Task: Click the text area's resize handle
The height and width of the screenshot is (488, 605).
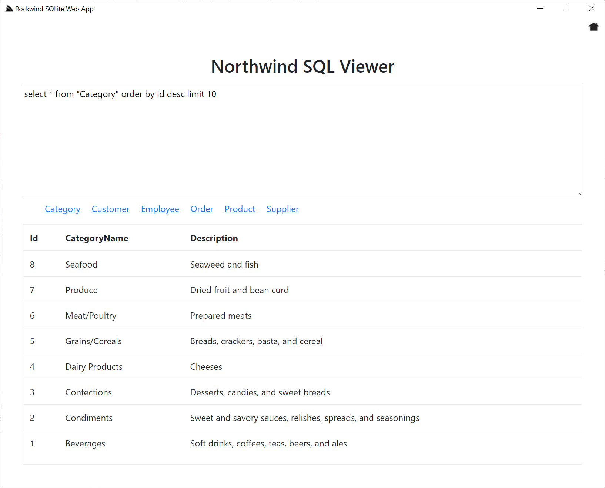Action: click(580, 193)
